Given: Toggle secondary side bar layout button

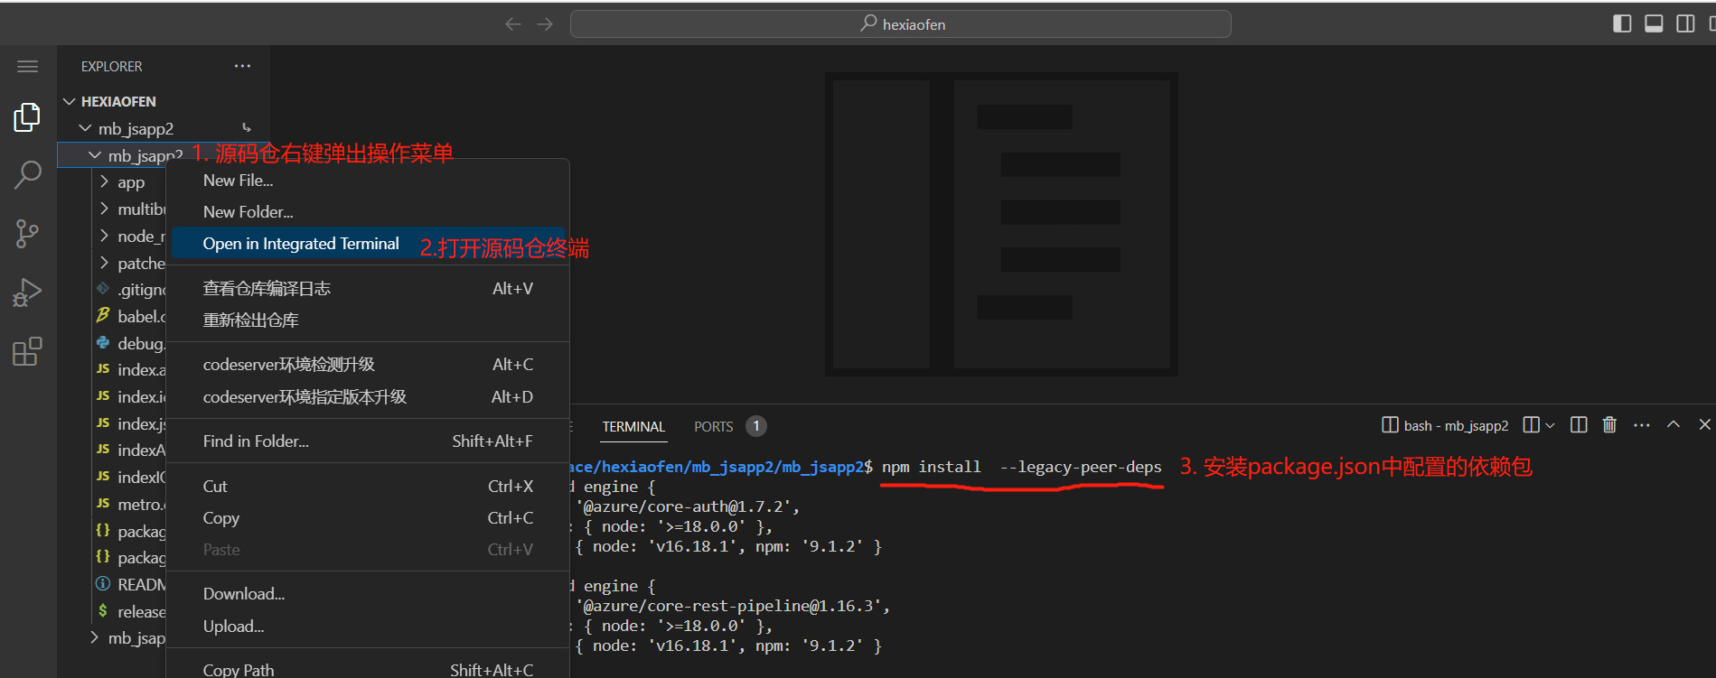Looking at the screenshot, I should 1685,23.
